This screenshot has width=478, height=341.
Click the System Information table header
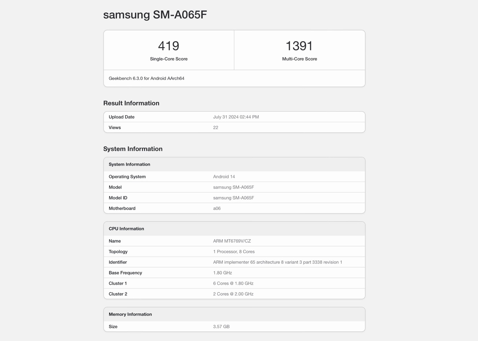click(x=129, y=164)
